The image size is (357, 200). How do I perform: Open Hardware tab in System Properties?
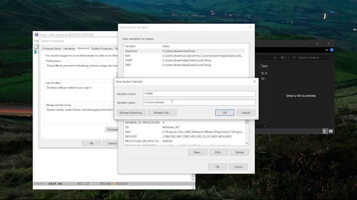(x=69, y=48)
